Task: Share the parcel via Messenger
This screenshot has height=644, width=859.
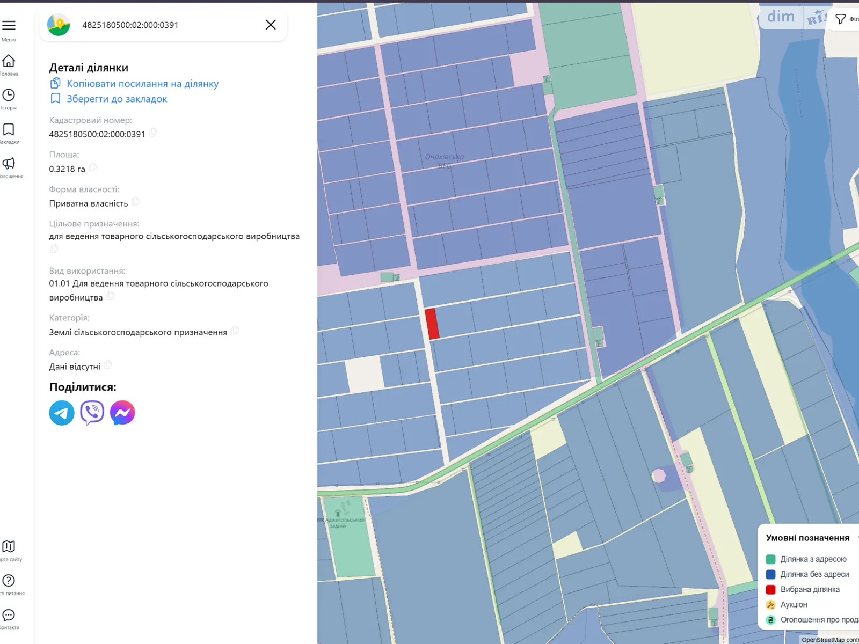Action: pyautogui.click(x=122, y=412)
